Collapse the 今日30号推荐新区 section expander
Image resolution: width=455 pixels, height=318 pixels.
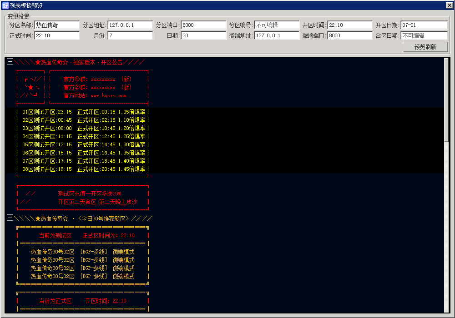tap(10, 218)
